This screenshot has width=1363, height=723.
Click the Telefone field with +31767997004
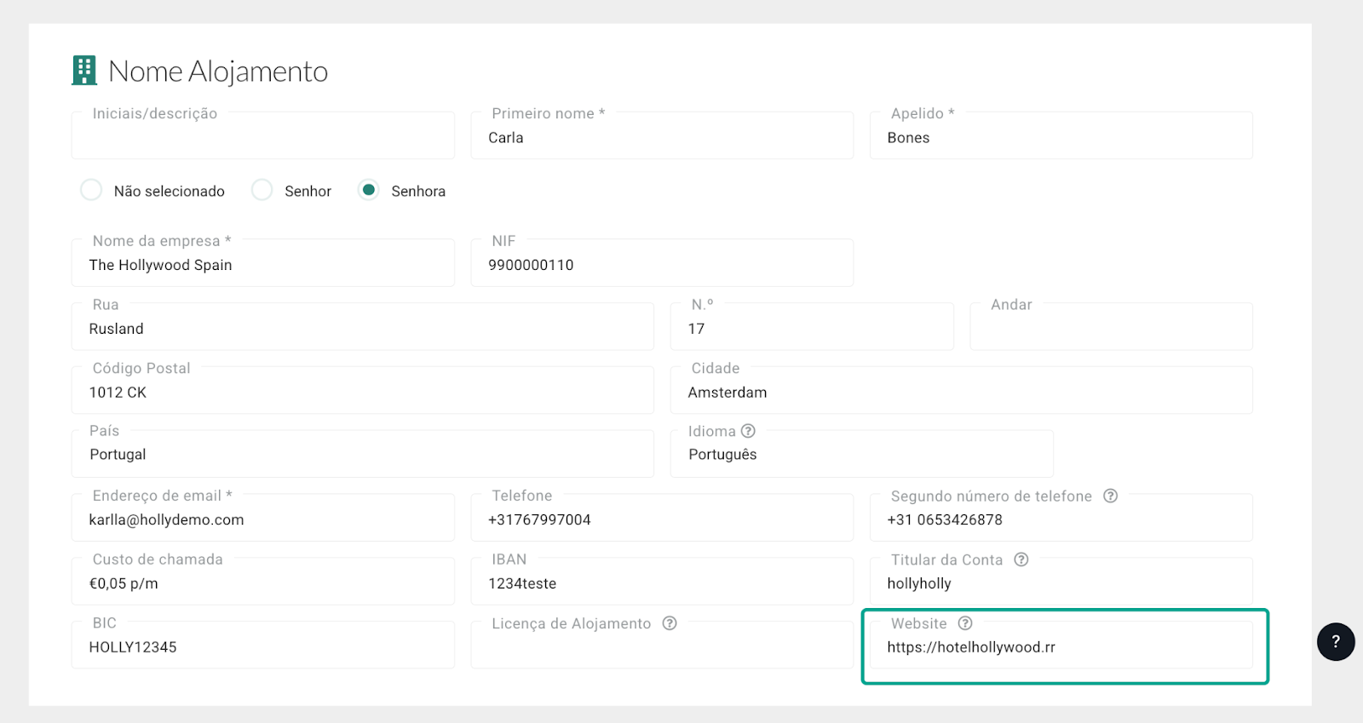pos(662,518)
